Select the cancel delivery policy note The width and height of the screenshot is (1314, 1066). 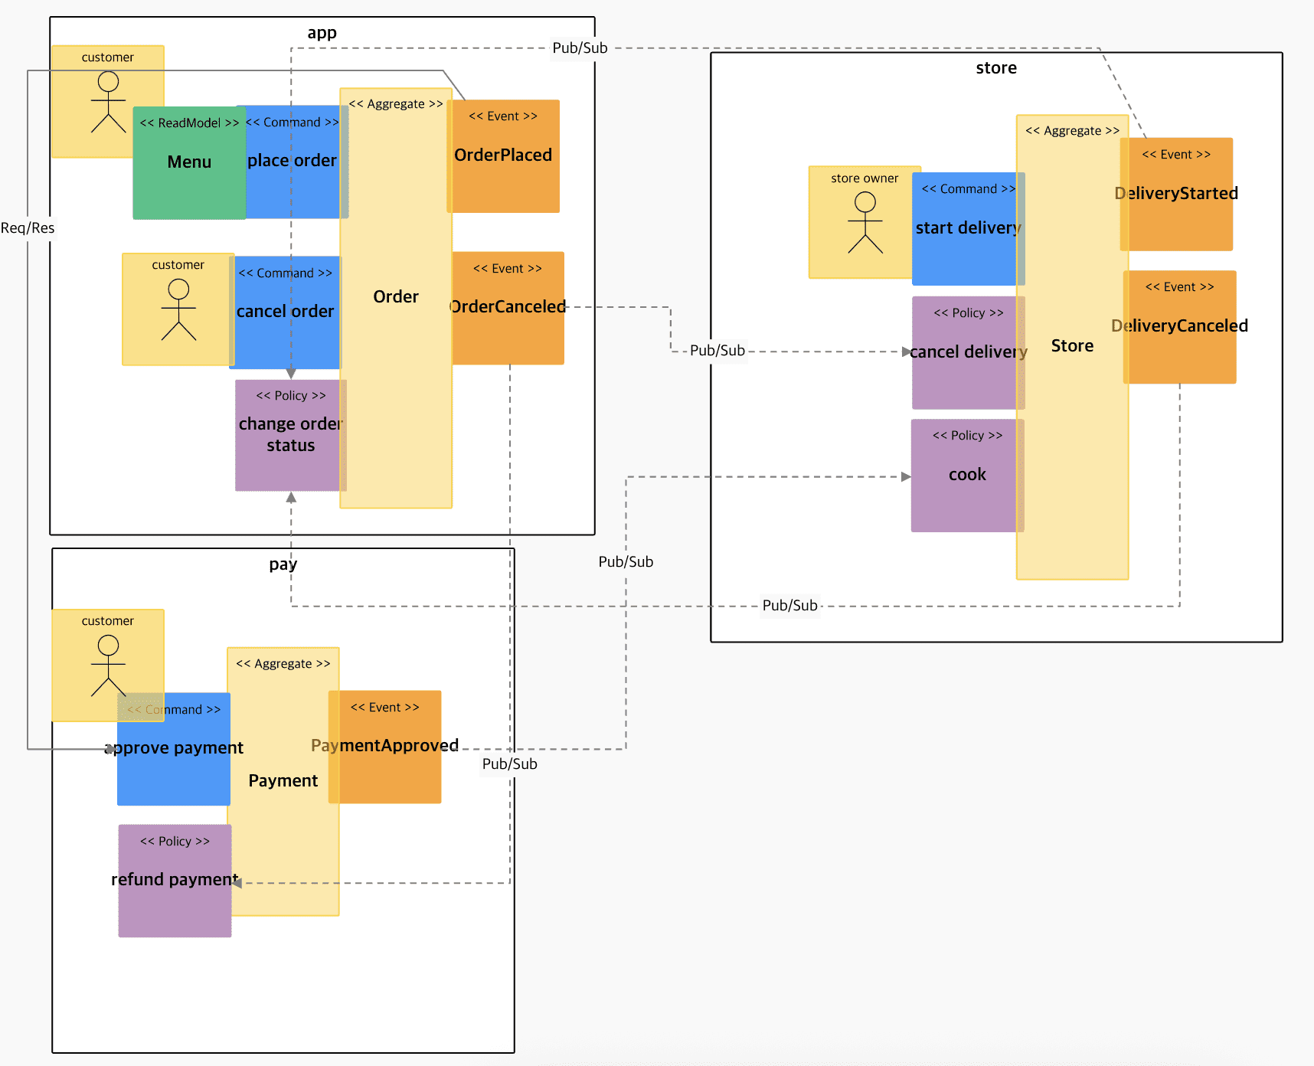pos(969,352)
